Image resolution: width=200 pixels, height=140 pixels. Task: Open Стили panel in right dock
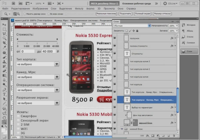189,37
